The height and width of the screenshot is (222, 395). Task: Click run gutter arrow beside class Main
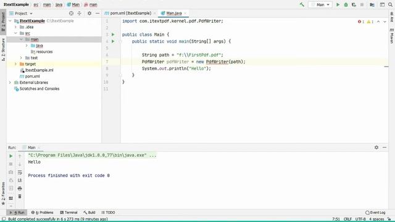113,35
